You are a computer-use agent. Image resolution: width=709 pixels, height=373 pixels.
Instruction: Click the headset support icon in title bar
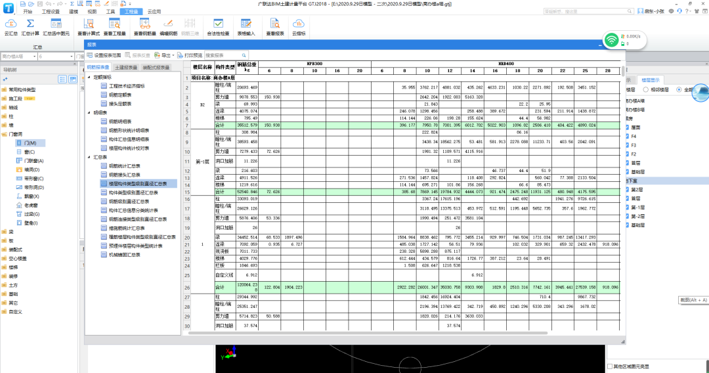[x=679, y=11]
